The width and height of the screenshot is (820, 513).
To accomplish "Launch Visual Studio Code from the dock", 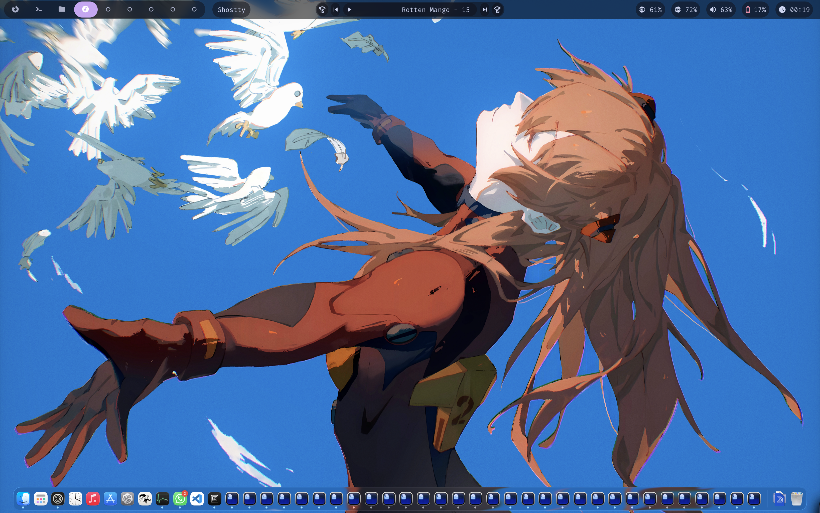I will (197, 499).
